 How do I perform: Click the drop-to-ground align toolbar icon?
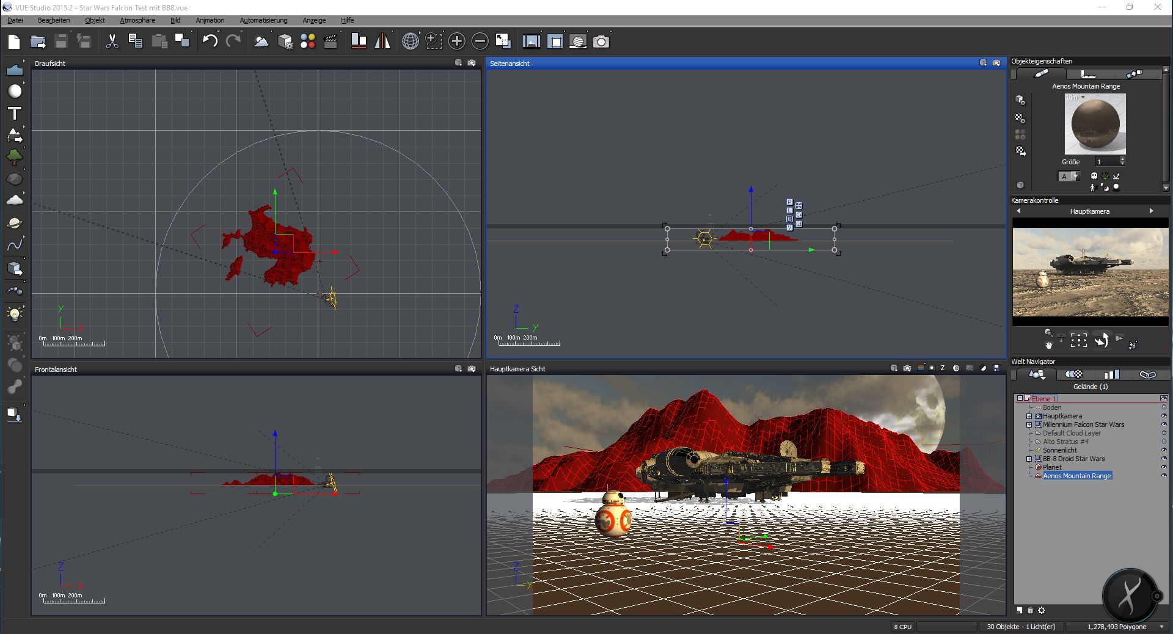pyautogui.click(x=359, y=42)
